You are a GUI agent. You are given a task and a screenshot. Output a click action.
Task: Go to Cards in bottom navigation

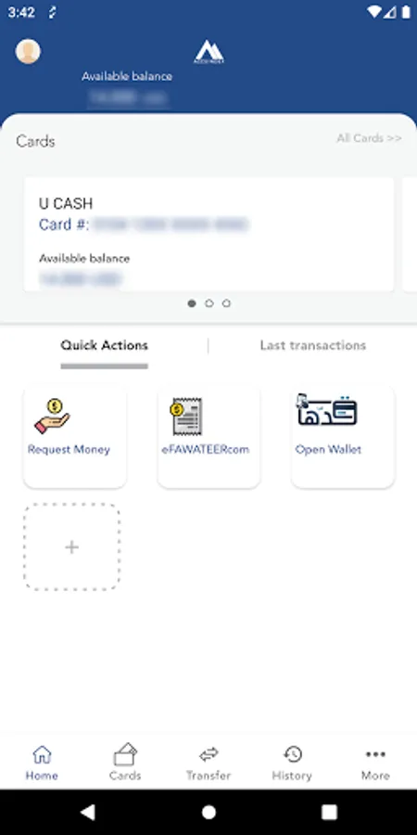[x=125, y=762]
